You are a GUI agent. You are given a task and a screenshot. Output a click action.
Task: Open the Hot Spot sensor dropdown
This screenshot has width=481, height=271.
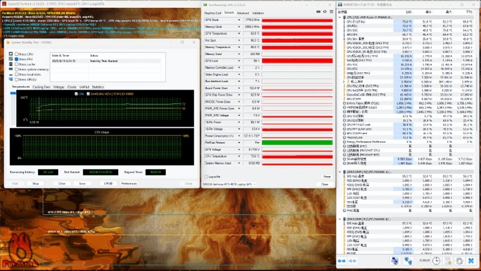(x=239, y=40)
